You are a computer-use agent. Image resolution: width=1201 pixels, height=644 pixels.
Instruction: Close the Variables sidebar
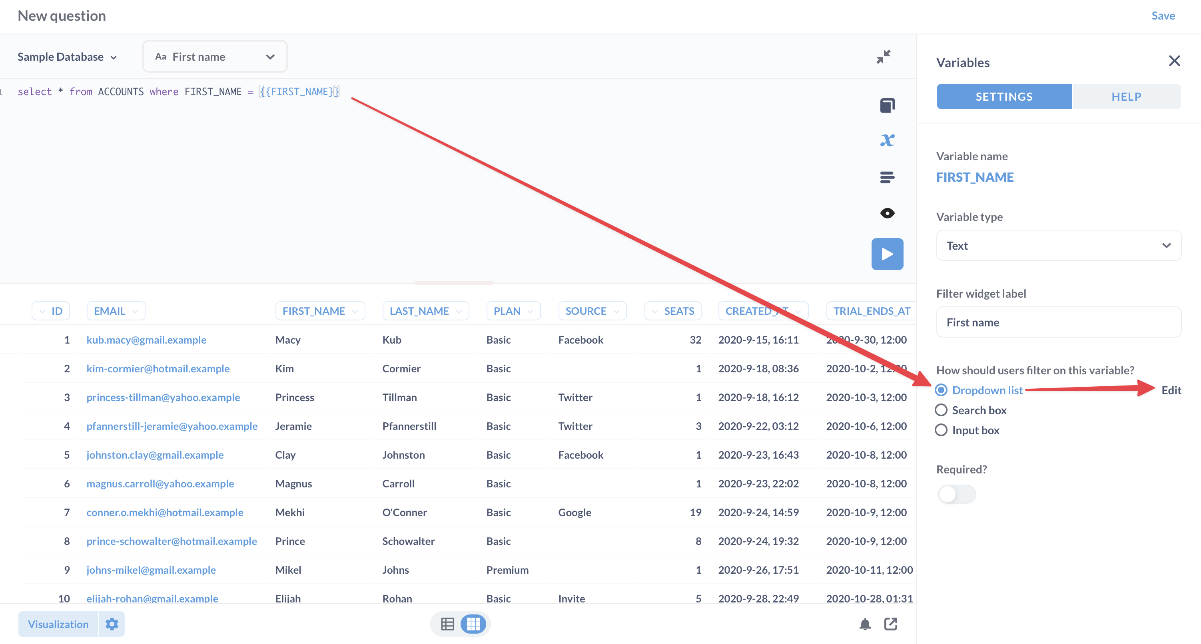pyautogui.click(x=1174, y=61)
